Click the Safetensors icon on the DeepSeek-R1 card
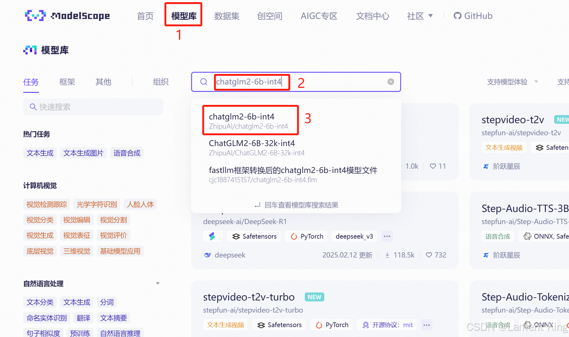Screen dimensions: 569x337 [x=236, y=236]
